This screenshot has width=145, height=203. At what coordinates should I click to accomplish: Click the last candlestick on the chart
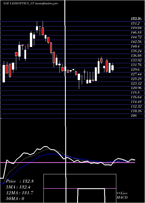113,67
